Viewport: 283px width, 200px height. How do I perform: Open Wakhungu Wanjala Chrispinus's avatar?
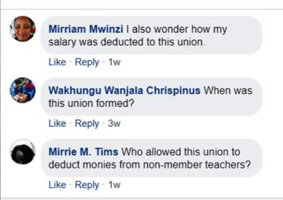tap(22, 90)
